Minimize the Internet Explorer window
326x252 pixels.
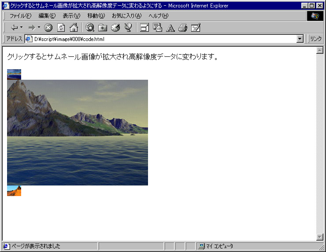click(x=305, y=6)
